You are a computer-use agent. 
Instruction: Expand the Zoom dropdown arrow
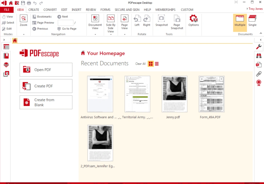click(x=24, y=34)
